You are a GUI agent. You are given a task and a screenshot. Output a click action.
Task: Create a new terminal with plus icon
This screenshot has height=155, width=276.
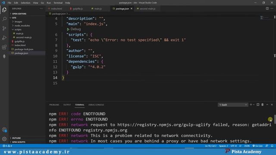point(251,105)
